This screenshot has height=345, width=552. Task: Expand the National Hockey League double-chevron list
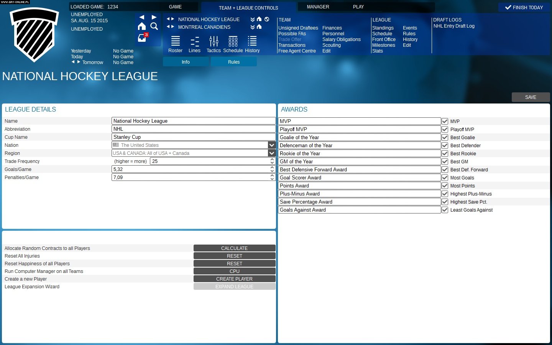click(x=253, y=19)
